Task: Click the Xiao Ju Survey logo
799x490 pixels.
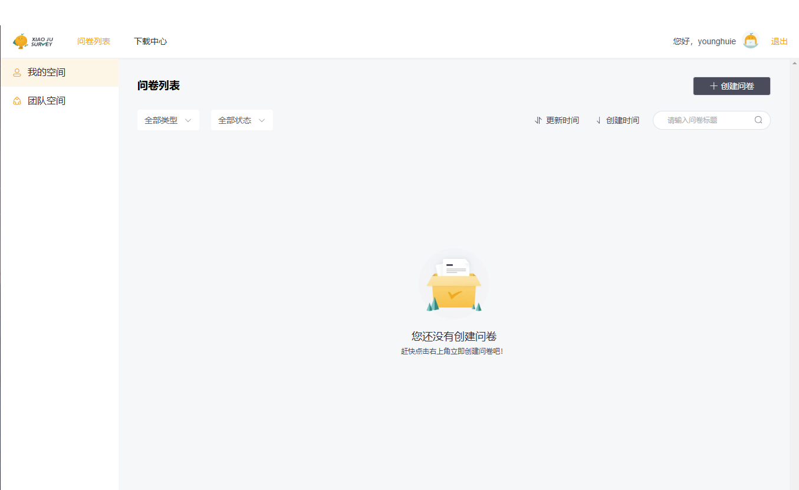Action: click(33, 41)
